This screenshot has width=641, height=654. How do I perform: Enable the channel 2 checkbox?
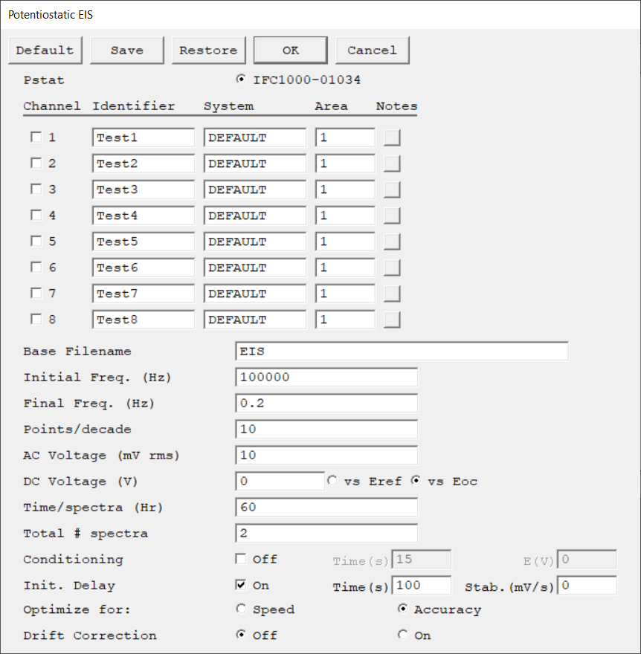tap(36, 163)
